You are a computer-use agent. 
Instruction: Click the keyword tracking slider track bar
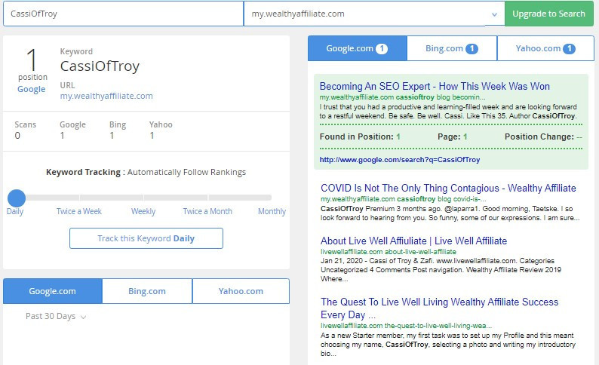[144, 198]
